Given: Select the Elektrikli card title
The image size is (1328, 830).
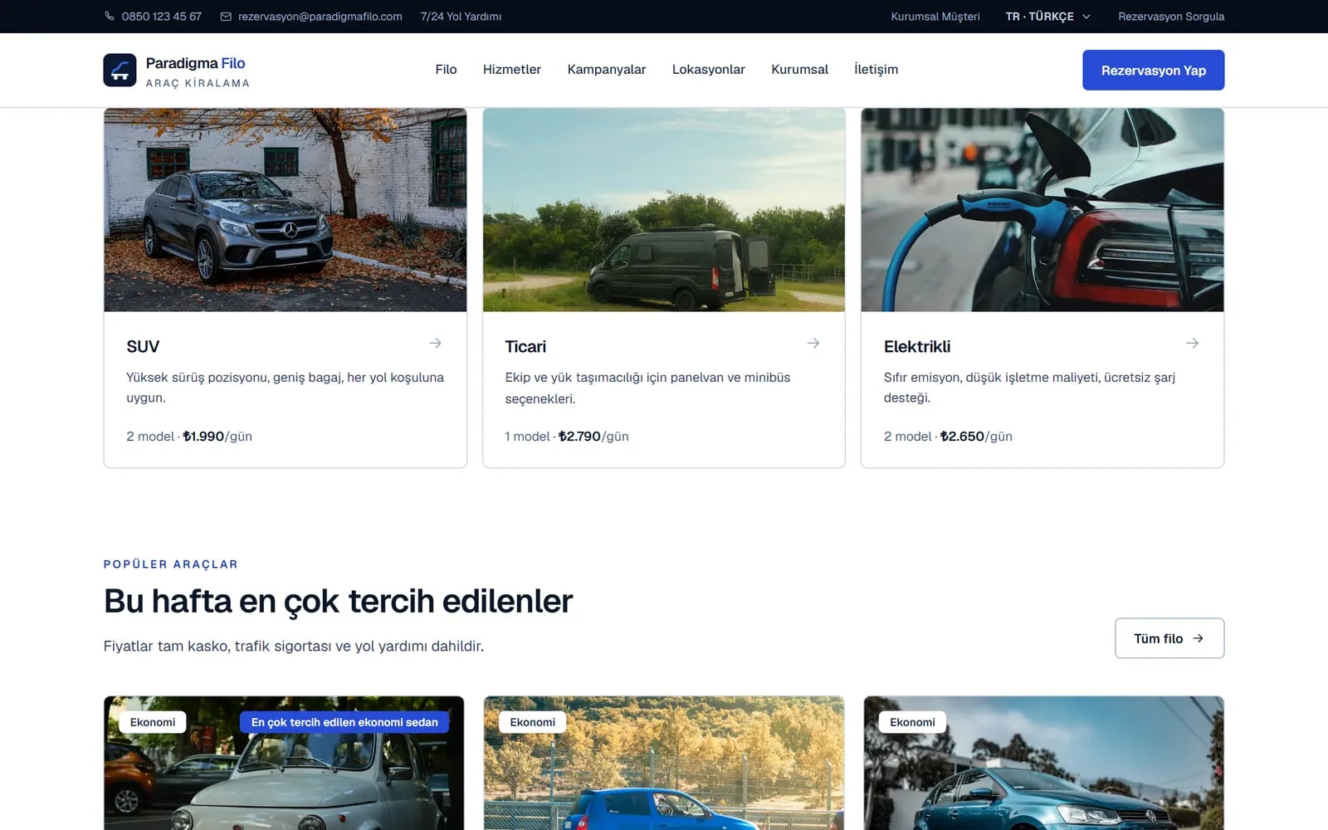Looking at the screenshot, I should (x=917, y=347).
